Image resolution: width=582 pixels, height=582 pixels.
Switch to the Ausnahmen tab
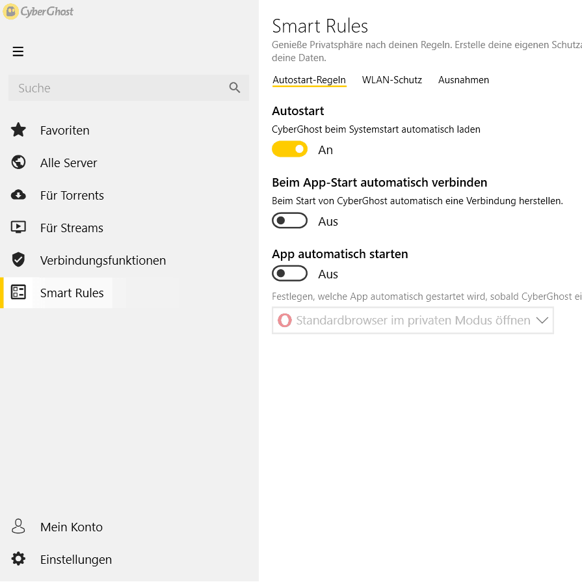pos(464,80)
